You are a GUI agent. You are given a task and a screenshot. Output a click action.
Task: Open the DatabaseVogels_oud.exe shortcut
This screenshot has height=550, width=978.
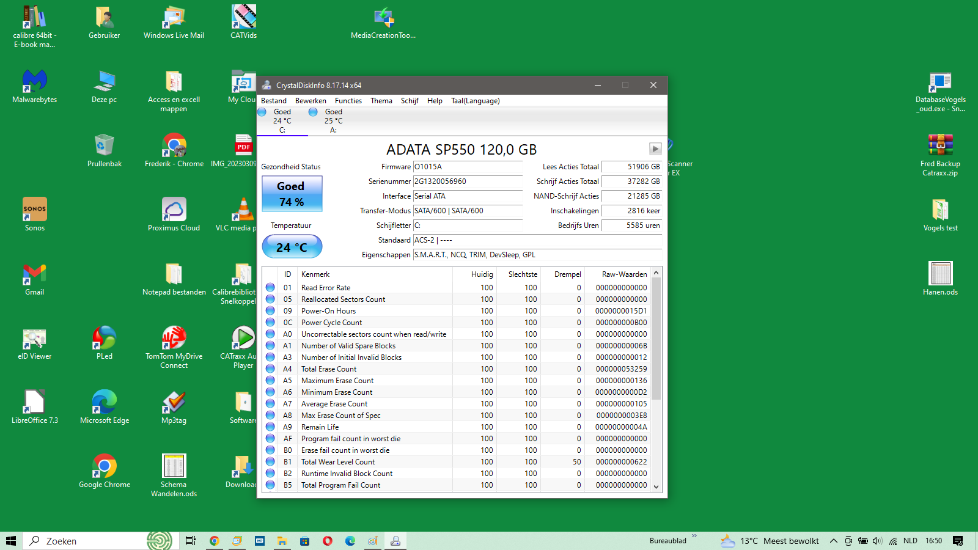tap(941, 91)
